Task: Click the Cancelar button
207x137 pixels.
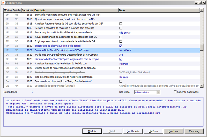Action: tap(194, 131)
